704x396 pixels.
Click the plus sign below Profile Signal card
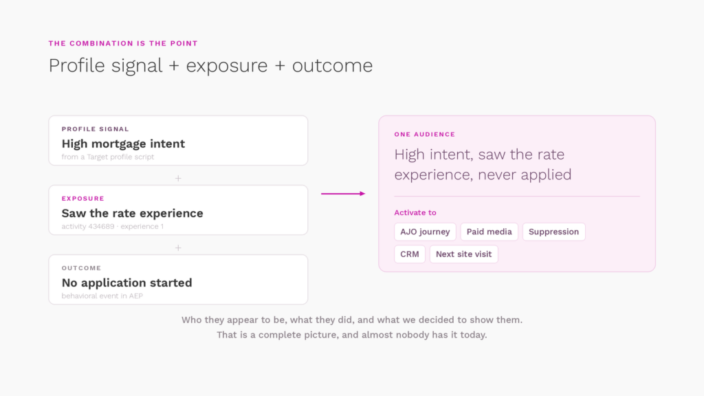click(x=178, y=178)
